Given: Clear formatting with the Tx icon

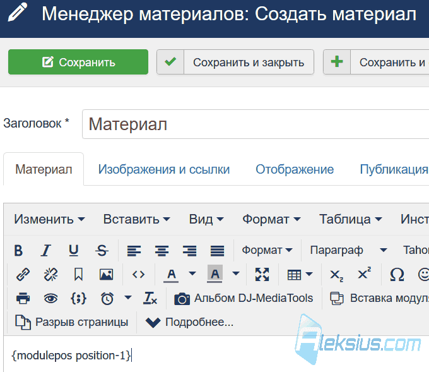Looking at the screenshot, I should click(150, 298).
